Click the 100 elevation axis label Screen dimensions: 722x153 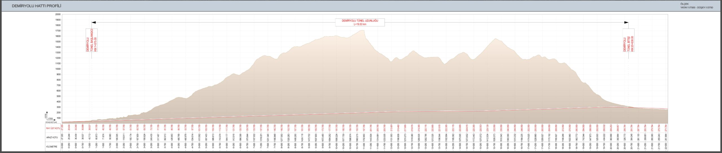pyautogui.click(x=58, y=118)
